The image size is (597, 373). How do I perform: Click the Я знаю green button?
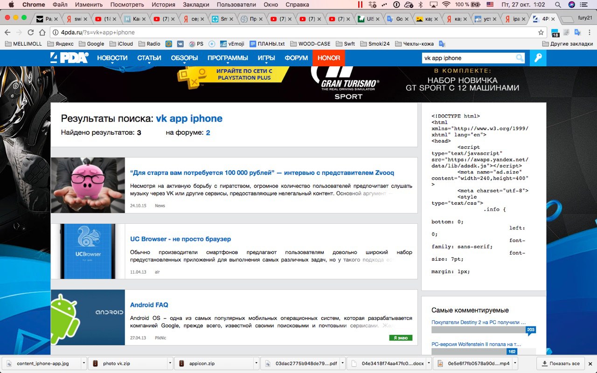pos(401,338)
